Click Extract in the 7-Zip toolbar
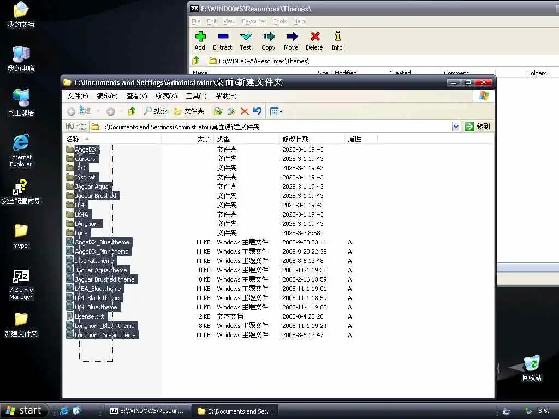 click(223, 40)
